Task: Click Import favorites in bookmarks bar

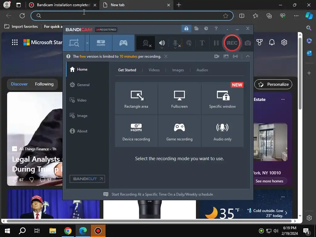Action: coord(21,27)
